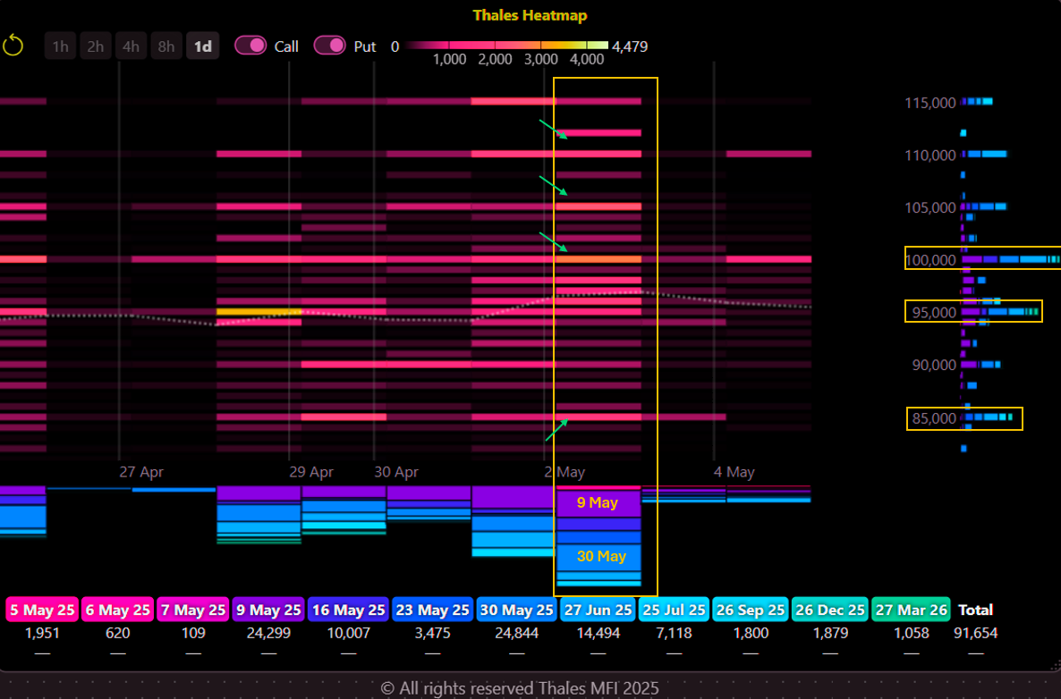Screen dimensions: 1061x699
Task: Toggle the 7 May 25 expiry tag
Action: [x=193, y=610]
